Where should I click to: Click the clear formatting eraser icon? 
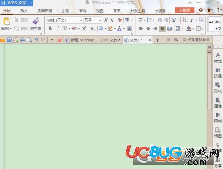[120, 20]
